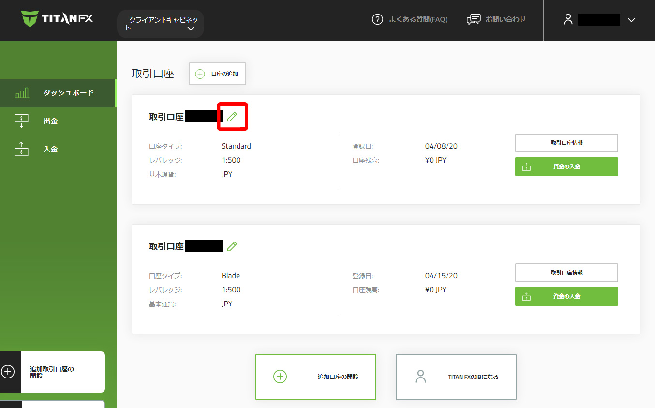Click the withdrawal icon beside 出金
The image size is (655, 408).
pos(22,121)
